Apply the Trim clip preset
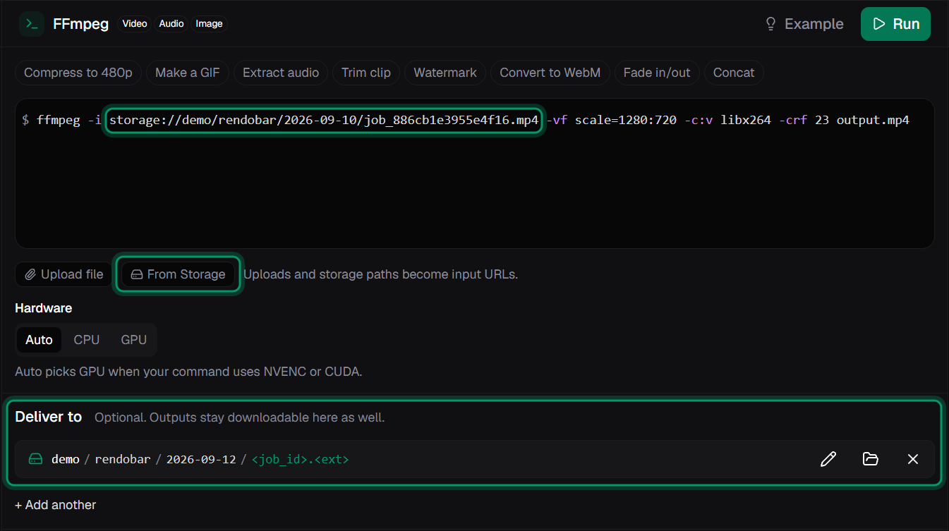This screenshot has height=531, width=949. coord(366,73)
